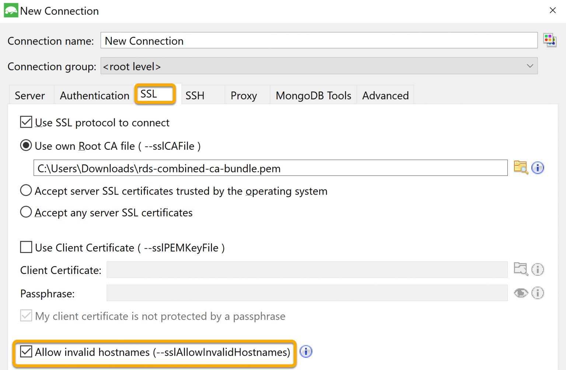Viewport: 566px width, 370px height.
Task: Uncheck Allow invalid hostnames
Action: pyautogui.click(x=26, y=352)
